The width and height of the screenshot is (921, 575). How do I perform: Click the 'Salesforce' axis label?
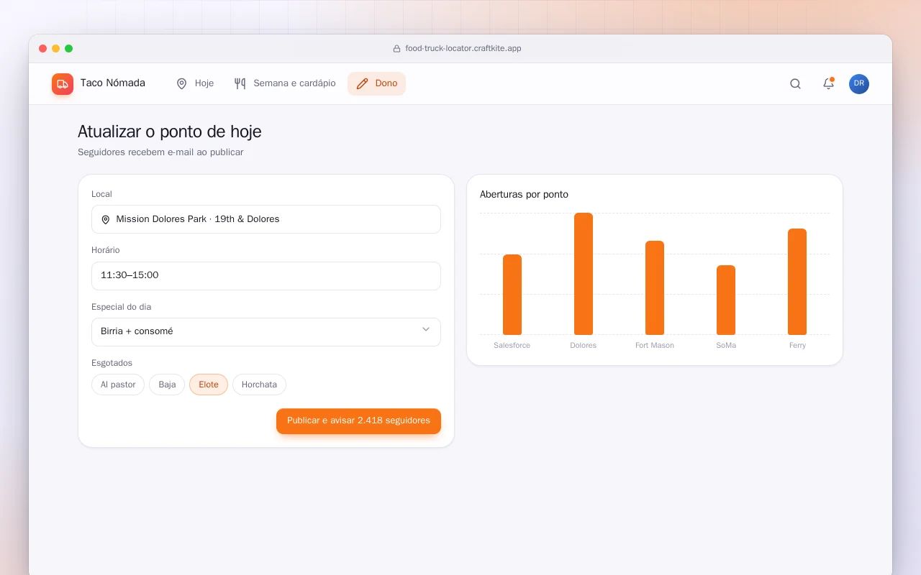point(512,346)
